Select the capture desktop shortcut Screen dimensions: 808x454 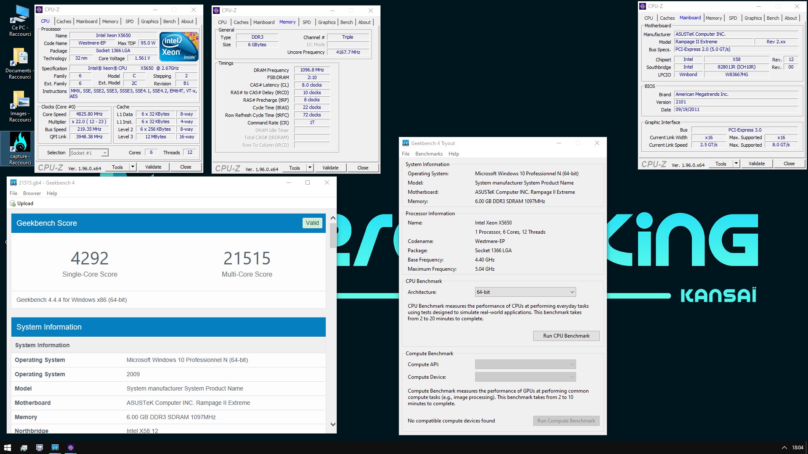[20, 148]
